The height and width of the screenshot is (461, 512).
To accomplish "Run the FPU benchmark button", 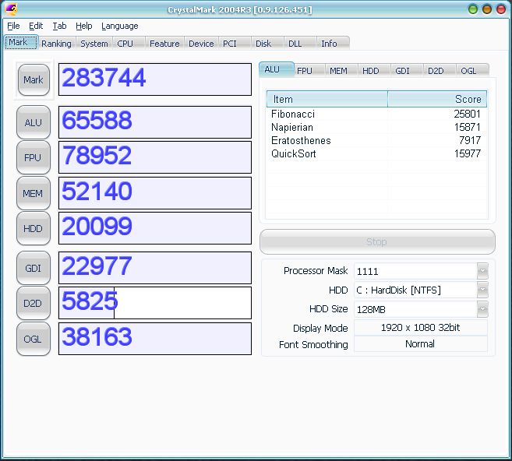I will 34,157.
